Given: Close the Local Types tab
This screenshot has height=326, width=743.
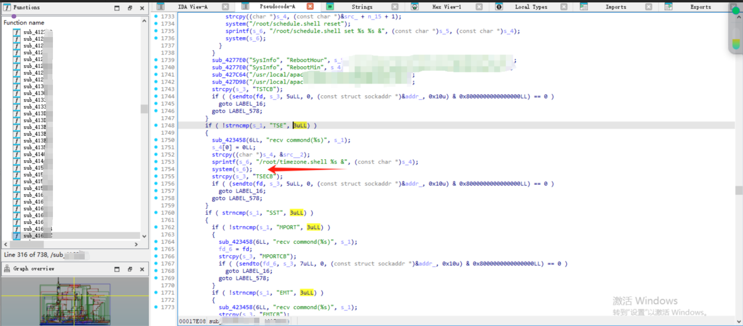Looking at the screenshot, I should click(564, 7).
